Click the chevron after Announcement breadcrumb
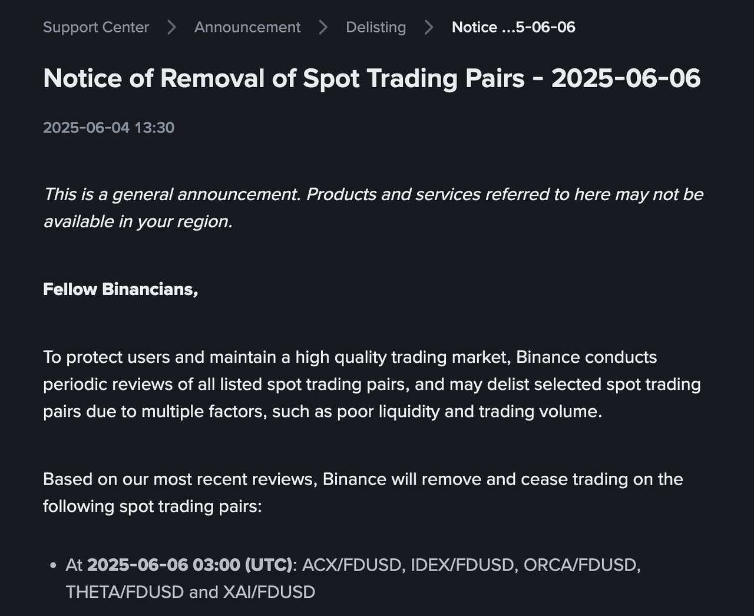Screen dimensions: 754x616 coord(323,27)
